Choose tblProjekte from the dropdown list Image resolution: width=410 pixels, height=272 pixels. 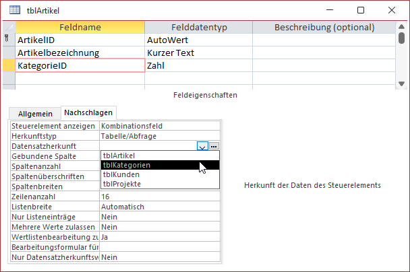[160, 184]
